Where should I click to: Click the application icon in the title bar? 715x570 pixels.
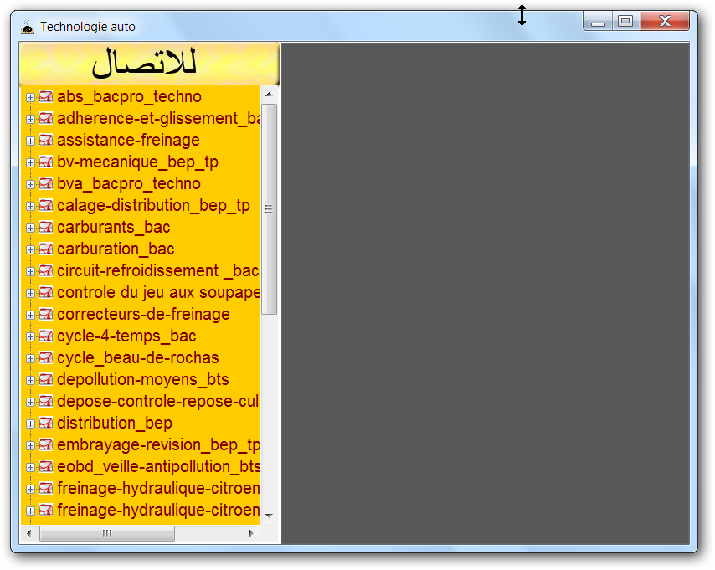(28, 27)
